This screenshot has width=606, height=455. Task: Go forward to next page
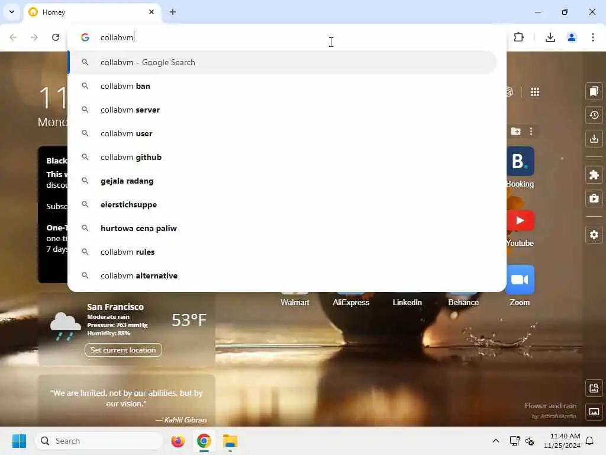tap(34, 37)
